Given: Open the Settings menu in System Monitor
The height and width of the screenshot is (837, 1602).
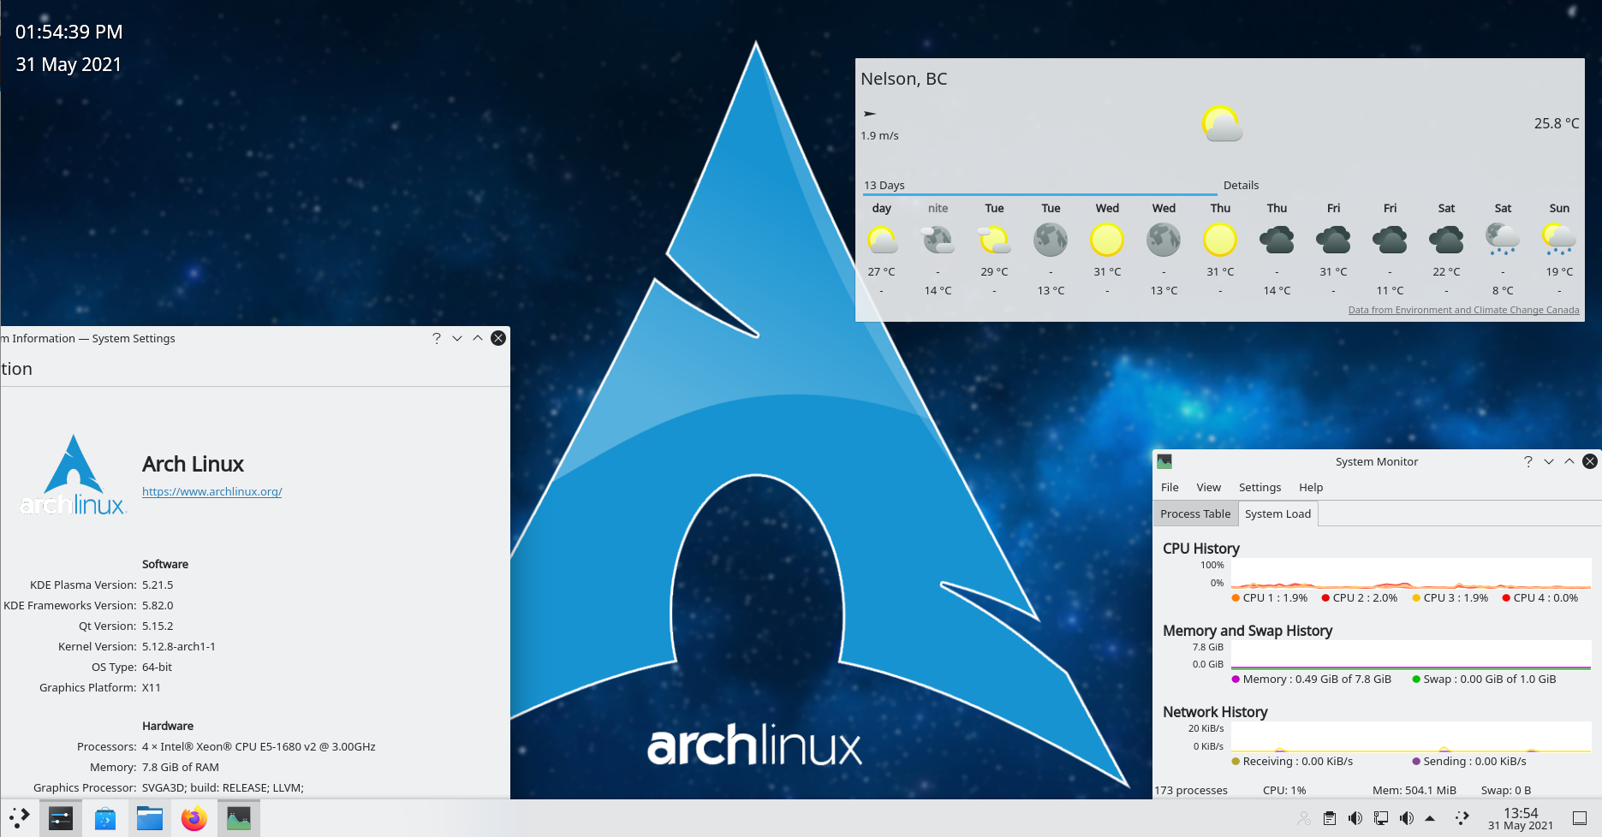Looking at the screenshot, I should click(x=1260, y=487).
